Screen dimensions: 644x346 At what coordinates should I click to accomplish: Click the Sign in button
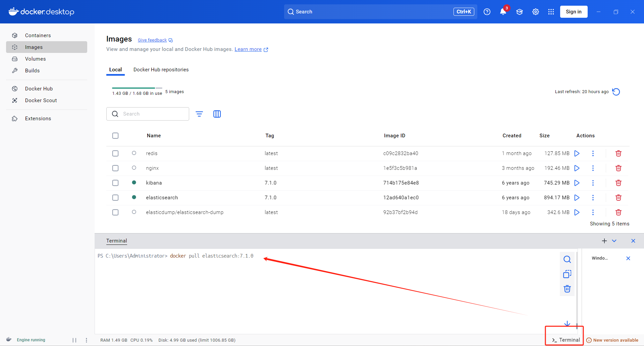click(574, 12)
